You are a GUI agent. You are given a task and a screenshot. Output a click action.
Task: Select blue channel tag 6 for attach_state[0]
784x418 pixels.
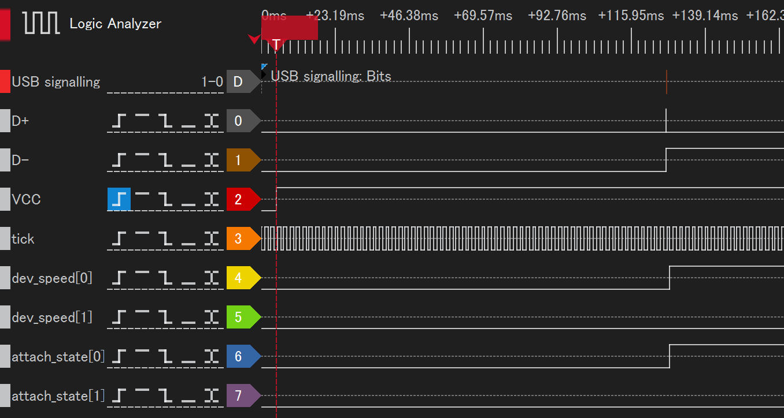[243, 356]
